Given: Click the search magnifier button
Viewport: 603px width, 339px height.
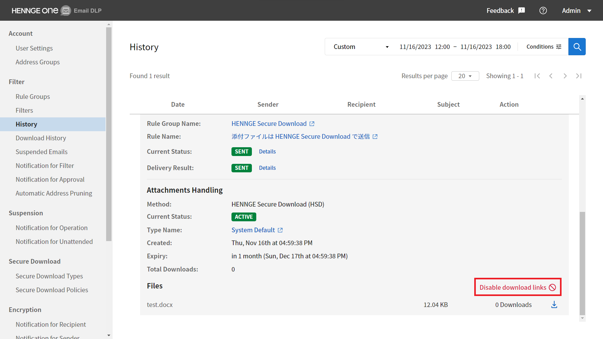Looking at the screenshot, I should click(x=577, y=47).
